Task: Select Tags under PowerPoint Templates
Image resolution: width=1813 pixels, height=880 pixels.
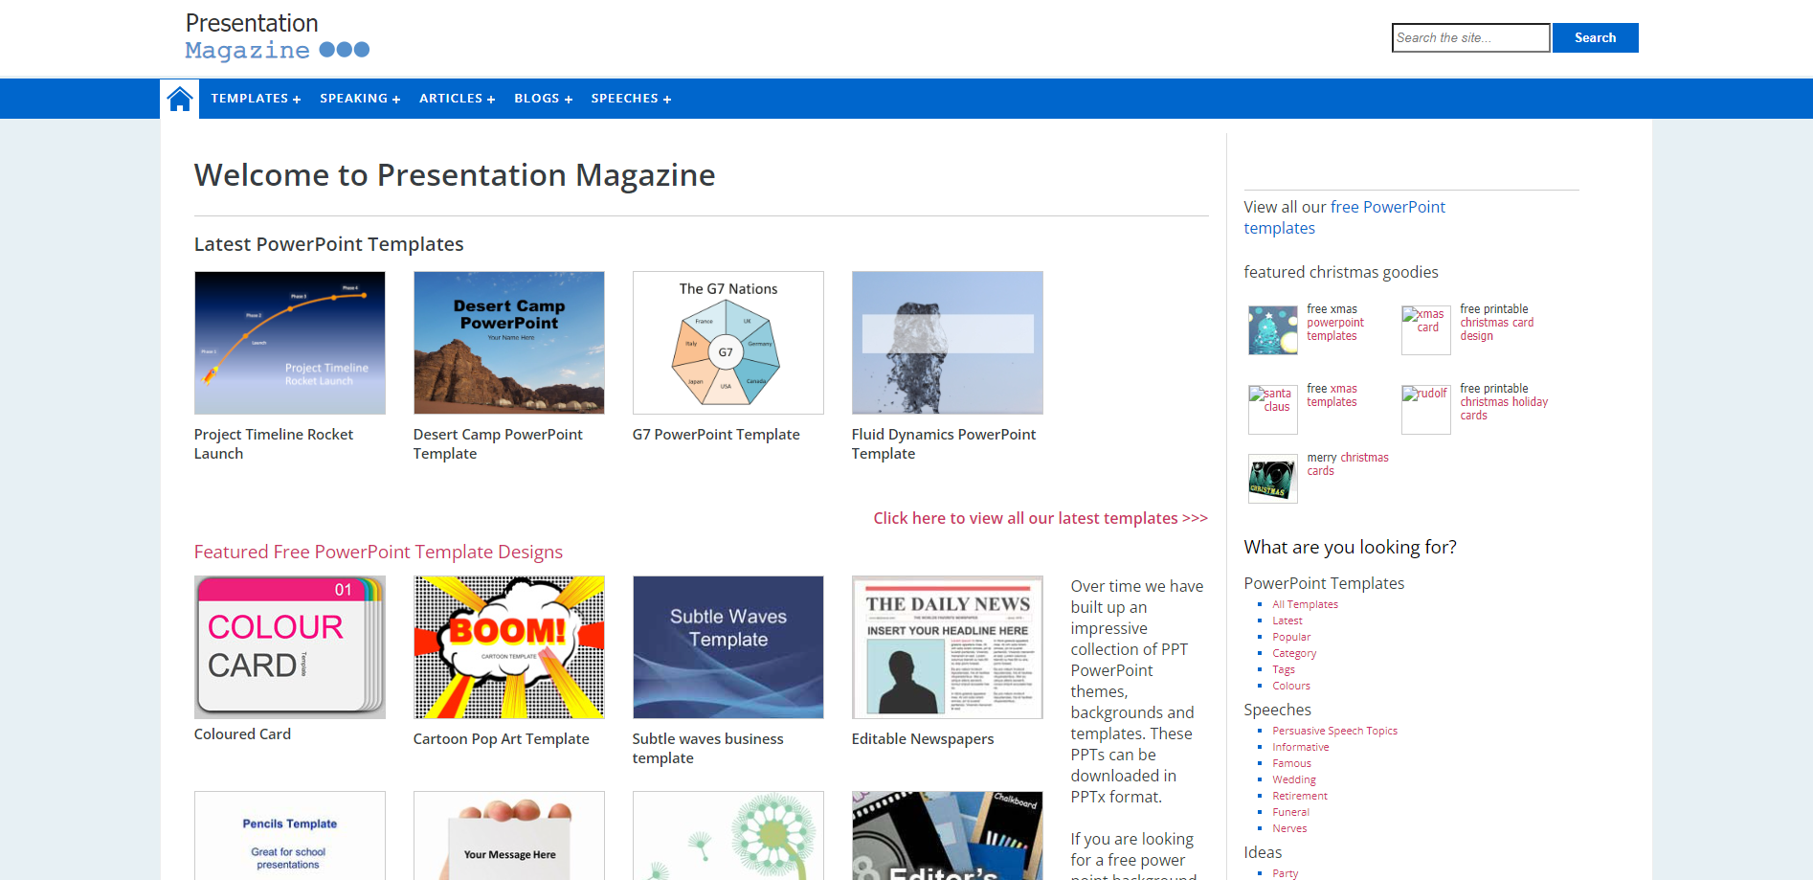Action: [1284, 669]
